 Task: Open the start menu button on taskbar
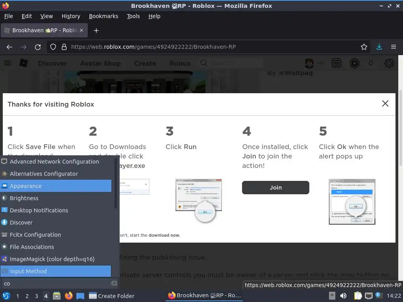6,296
